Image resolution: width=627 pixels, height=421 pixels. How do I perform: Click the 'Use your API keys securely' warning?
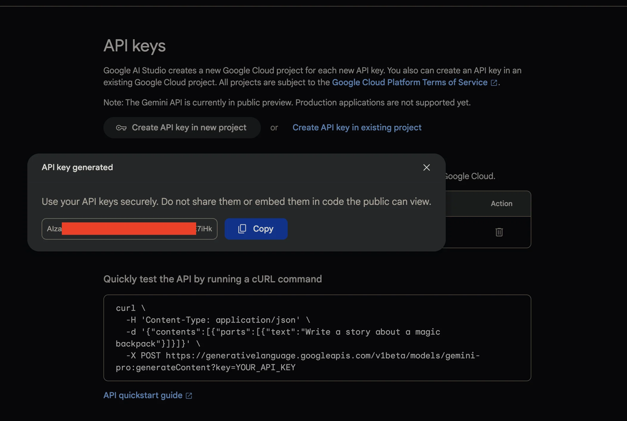(236, 202)
